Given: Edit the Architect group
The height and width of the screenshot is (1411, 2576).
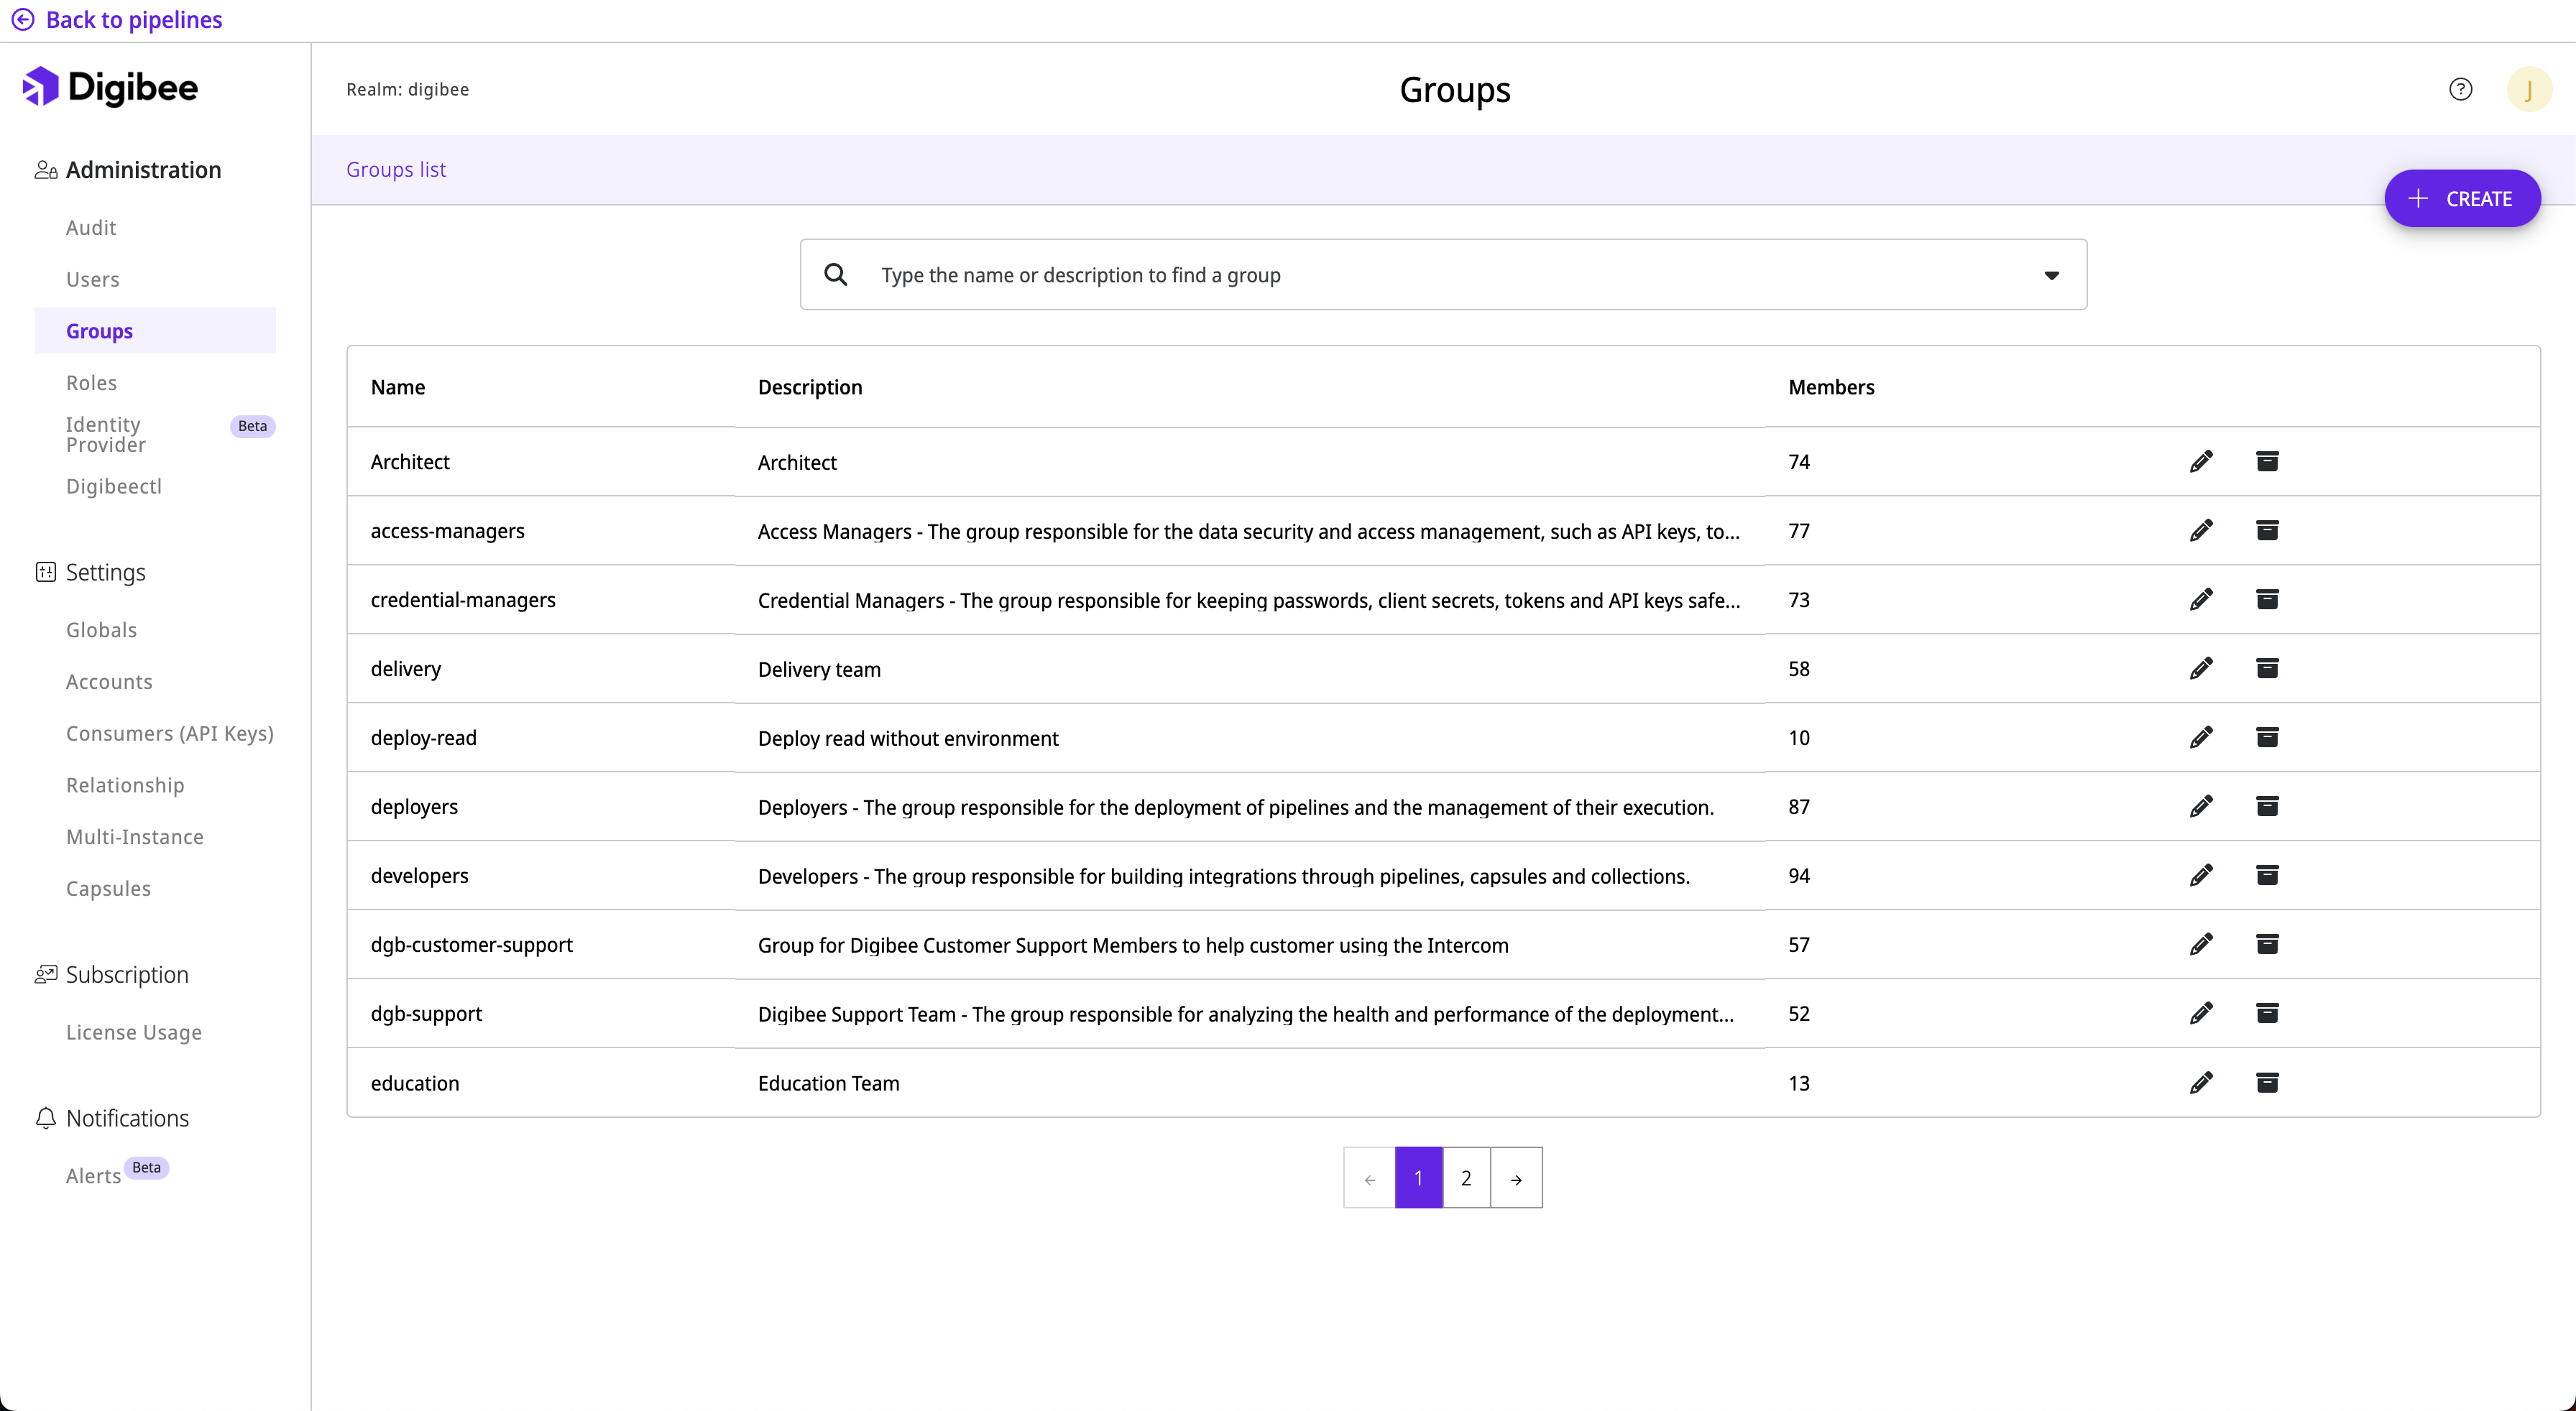Looking at the screenshot, I should (x=2201, y=461).
